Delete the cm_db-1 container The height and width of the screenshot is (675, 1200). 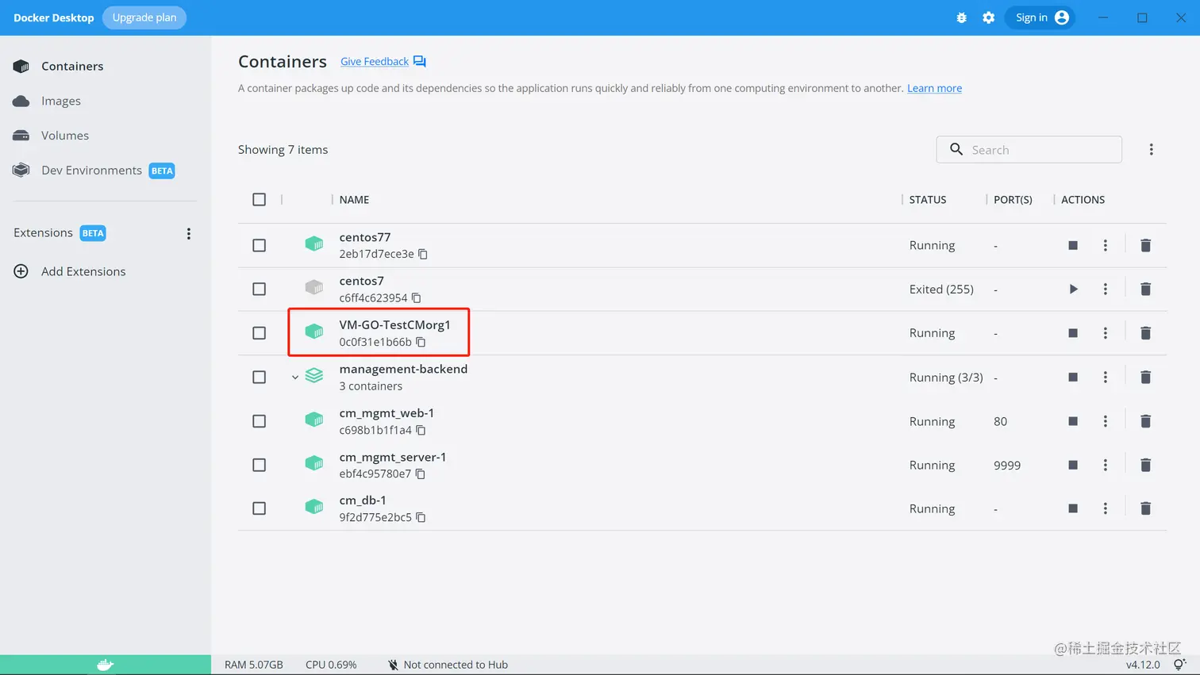click(1145, 508)
